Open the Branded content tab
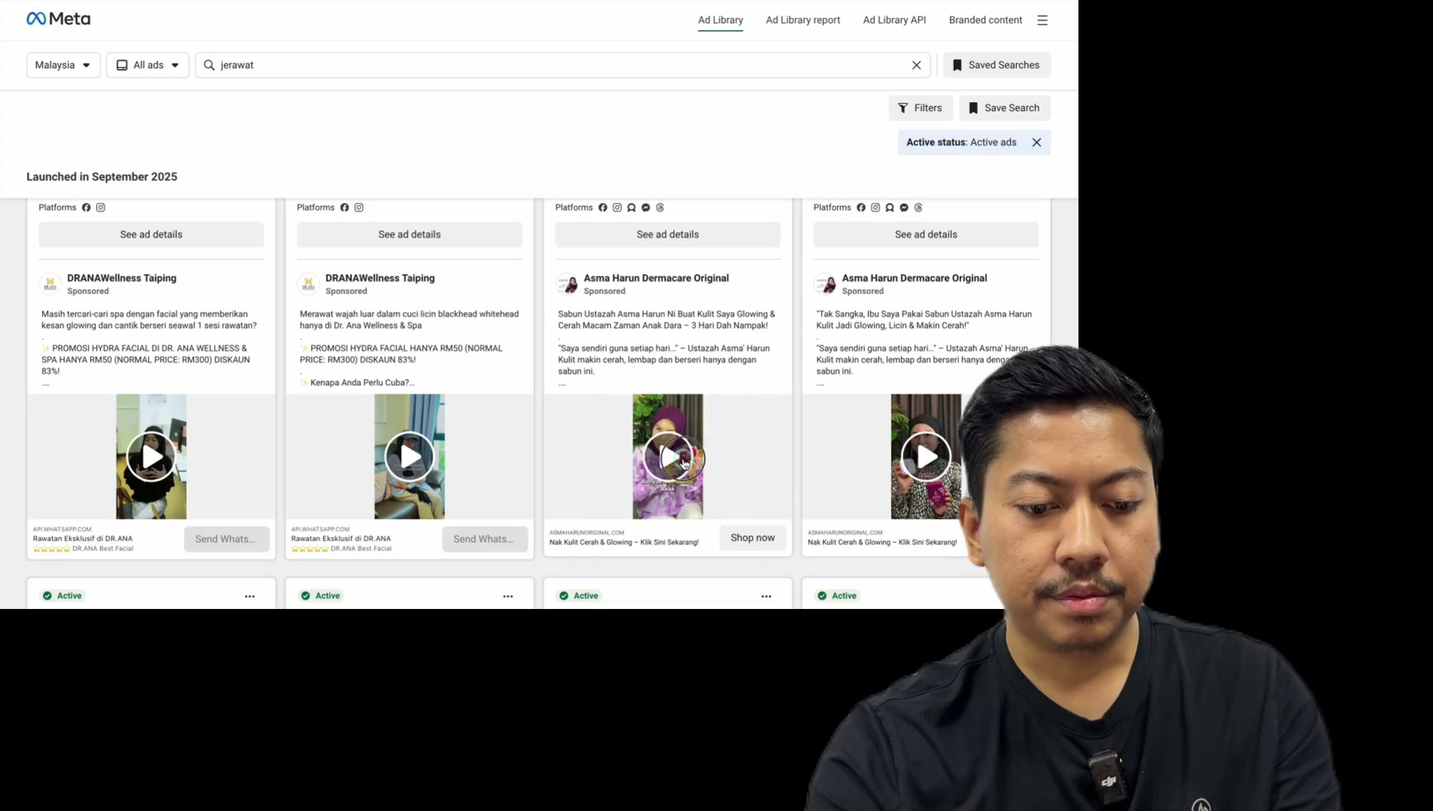This screenshot has width=1433, height=811. [x=985, y=20]
